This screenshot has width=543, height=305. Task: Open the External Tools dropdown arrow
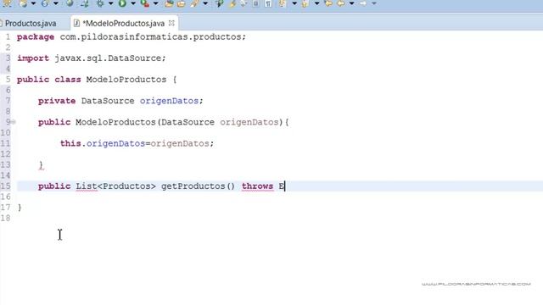click(155, 3)
